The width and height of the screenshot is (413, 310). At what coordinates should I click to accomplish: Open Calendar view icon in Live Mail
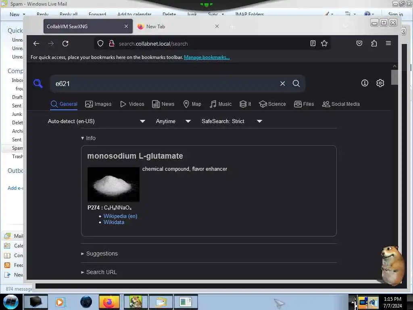coord(7,246)
